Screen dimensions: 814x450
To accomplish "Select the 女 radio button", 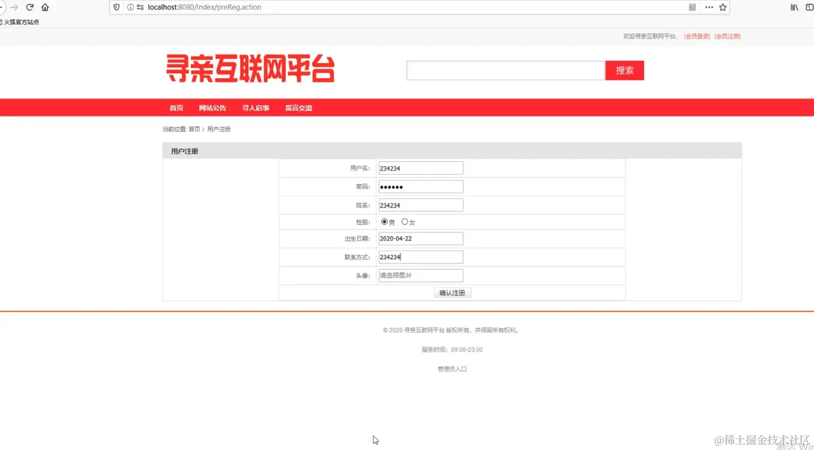I will click(405, 221).
